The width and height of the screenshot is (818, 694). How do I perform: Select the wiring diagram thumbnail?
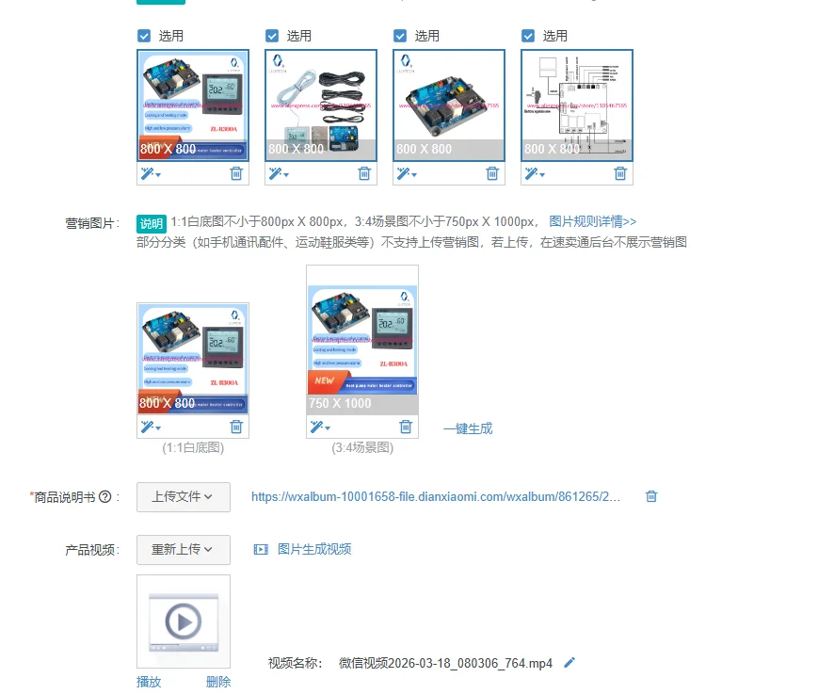coord(577,105)
